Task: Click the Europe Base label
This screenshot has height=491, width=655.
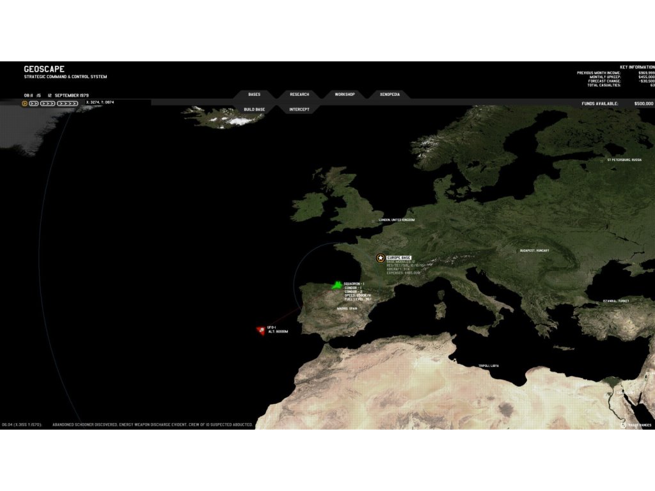Action: point(399,258)
